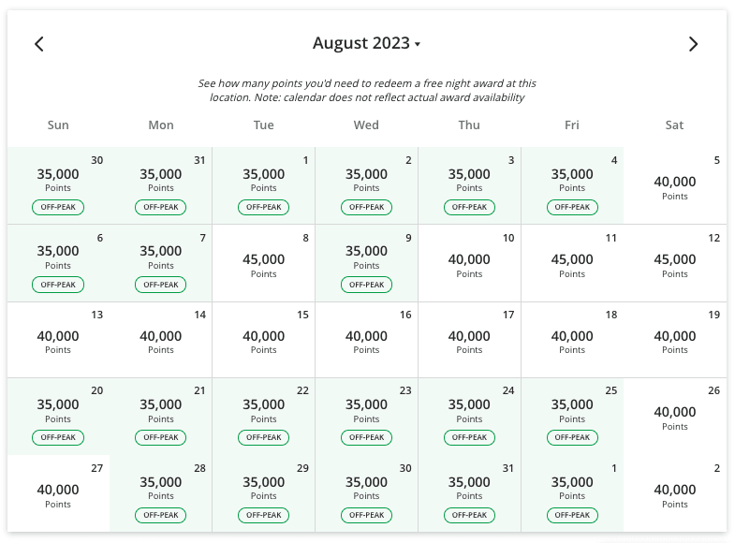Advance to next month with right arrow
This screenshot has width=735, height=543.
tap(693, 44)
